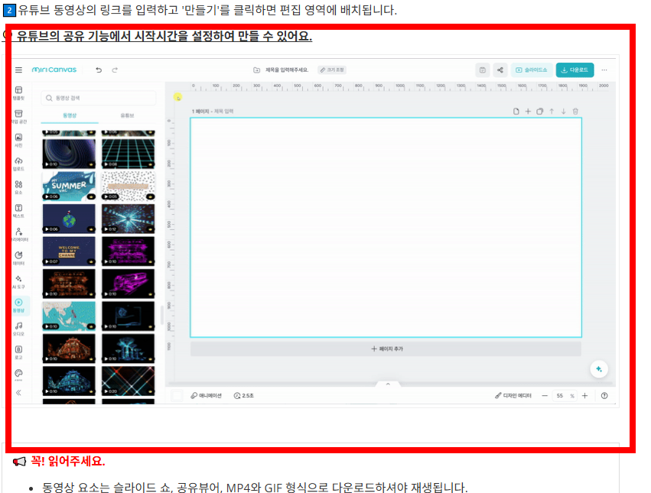Open the three-dot more options menu

604,70
